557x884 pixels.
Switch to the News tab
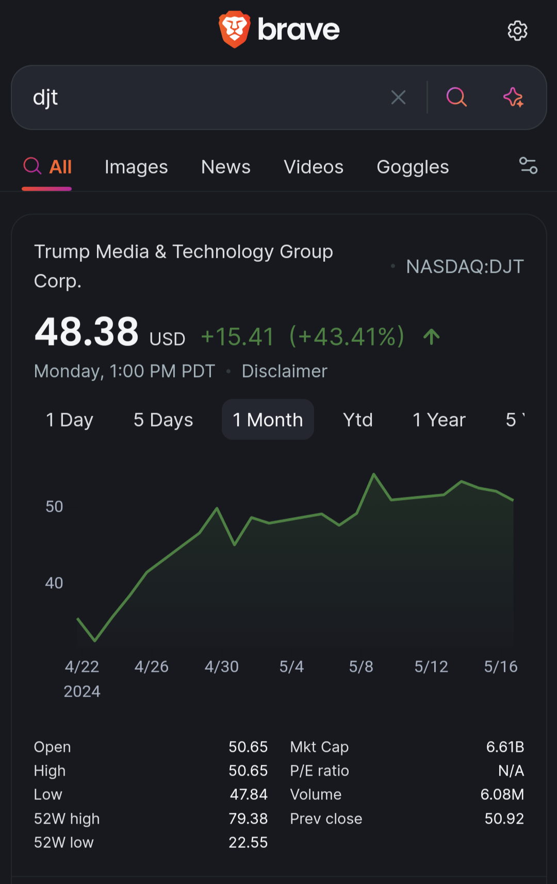coord(225,167)
